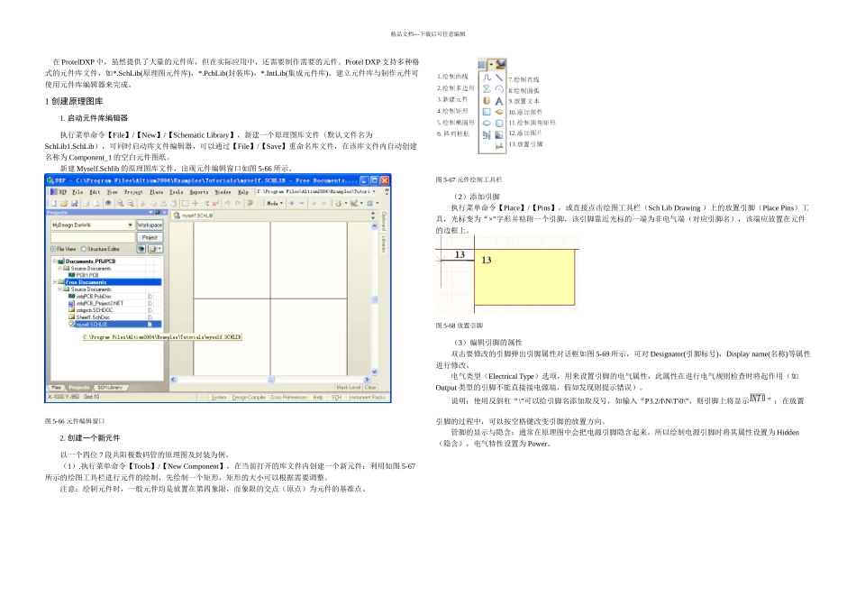This screenshot has height=606, width=856.
Task: Open the Help menu
Action: [243, 192]
